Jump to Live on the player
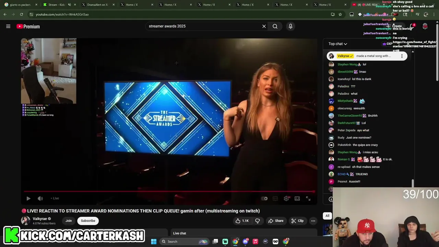The width and height of the screenshot is (439, 247). [55, 198]
